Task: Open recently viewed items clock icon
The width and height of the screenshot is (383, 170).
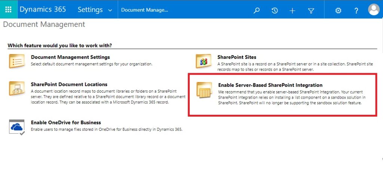Action: click(x=275, y=10)
